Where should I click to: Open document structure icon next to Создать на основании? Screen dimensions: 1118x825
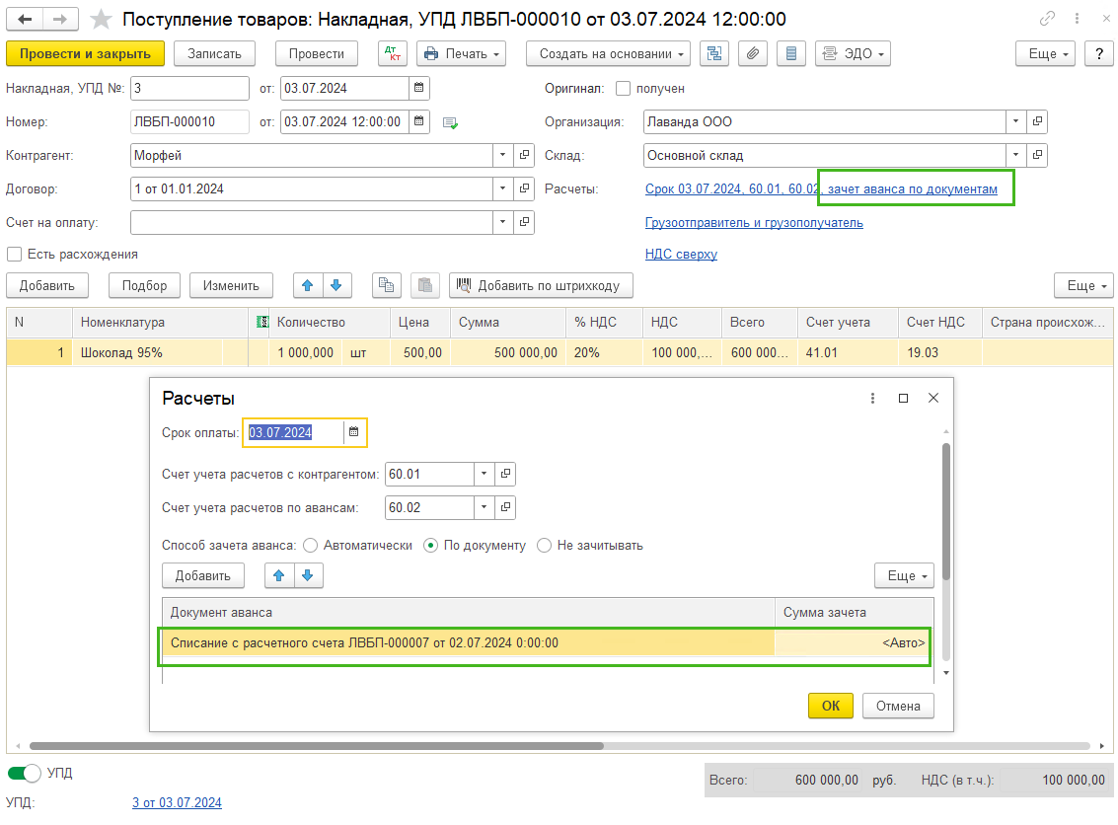(713, 53)
